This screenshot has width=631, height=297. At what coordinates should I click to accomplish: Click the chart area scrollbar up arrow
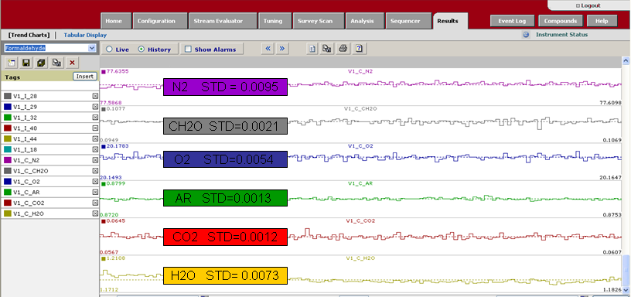[x=626, y=61]
